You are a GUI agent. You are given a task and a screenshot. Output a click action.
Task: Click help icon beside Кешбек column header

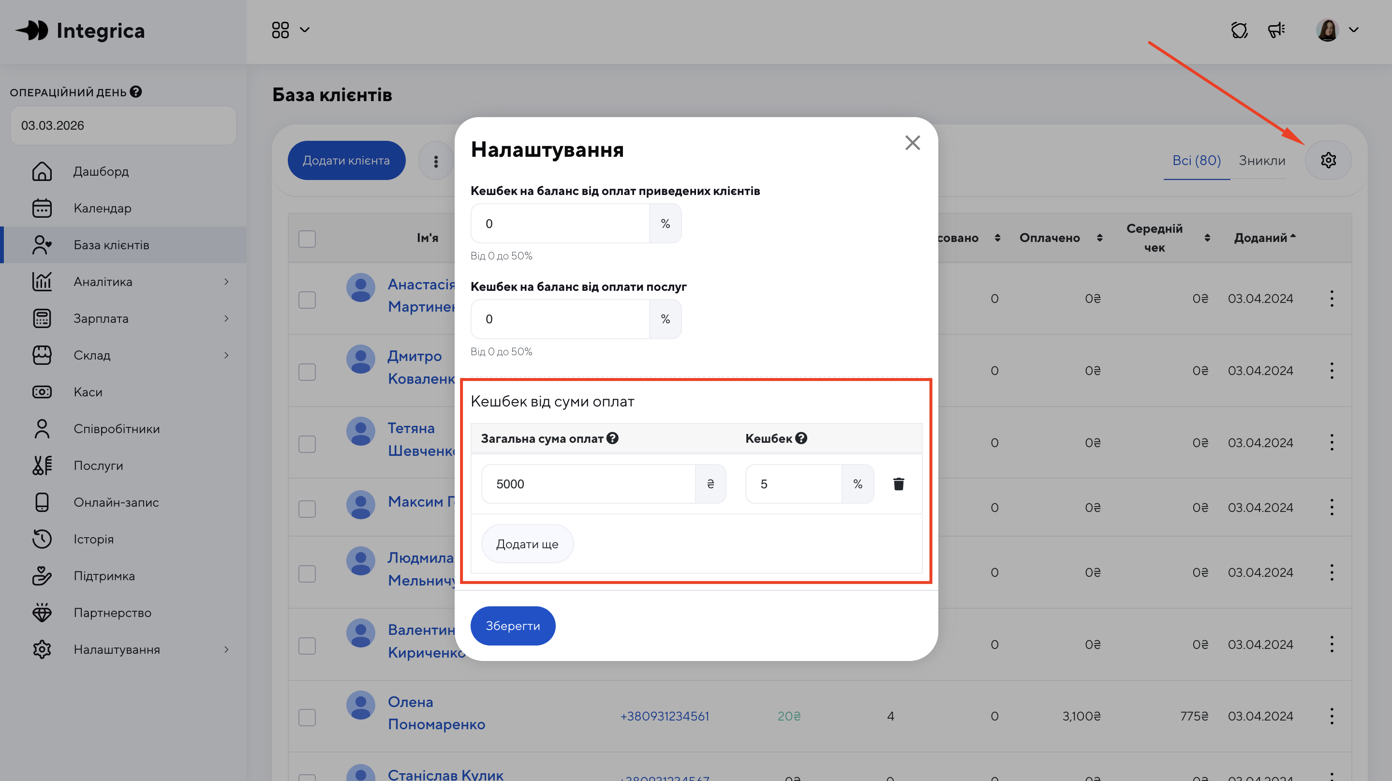pyautogui.click(x=801, y=438)
